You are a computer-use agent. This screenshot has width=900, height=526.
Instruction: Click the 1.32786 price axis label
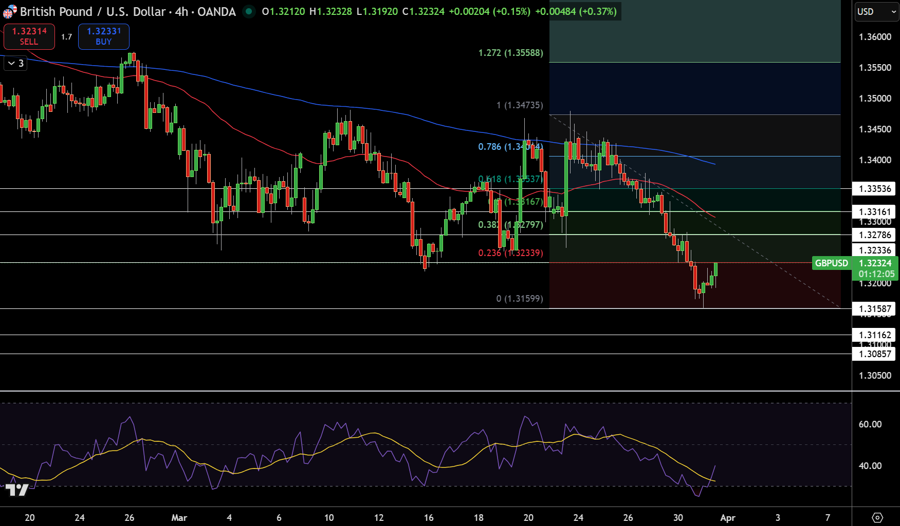coord(874,235)
